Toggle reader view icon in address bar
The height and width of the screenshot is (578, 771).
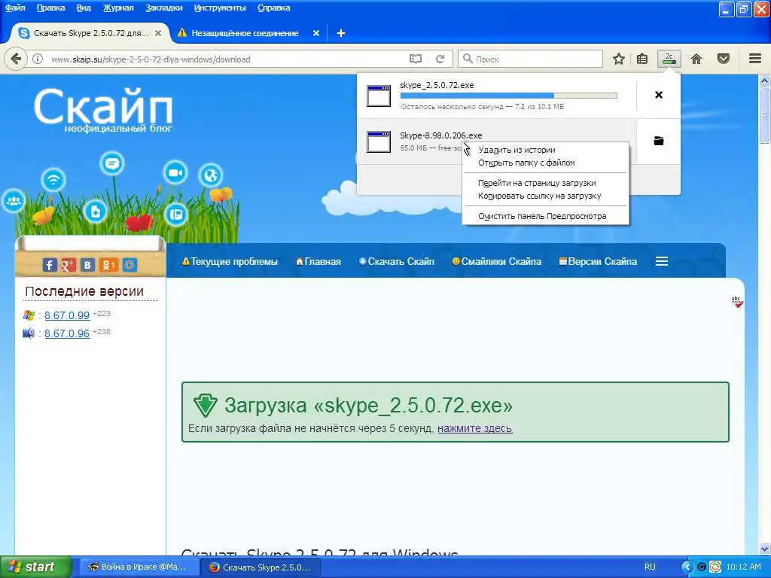coord(416,59)
